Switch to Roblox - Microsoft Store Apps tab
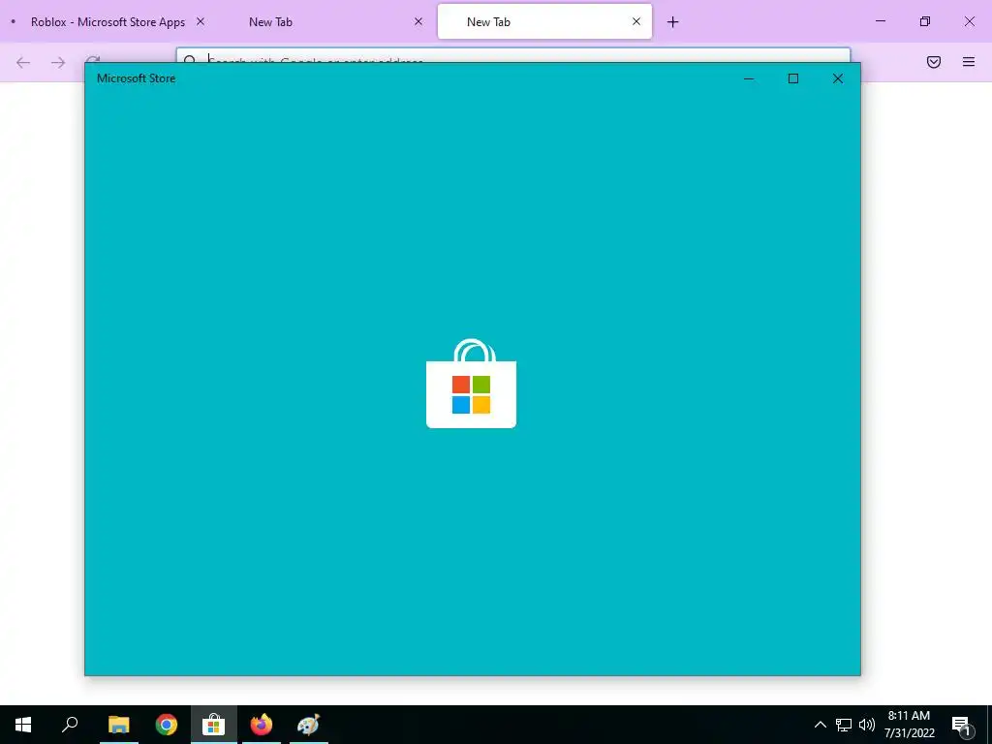The height and width of the screenshot is (744, 992). 108,21
